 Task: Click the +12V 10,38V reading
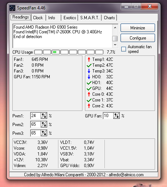(x=30, y=160)
